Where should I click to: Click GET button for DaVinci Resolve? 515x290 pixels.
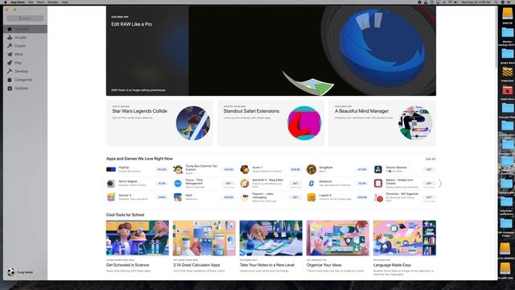click(429, 169)
